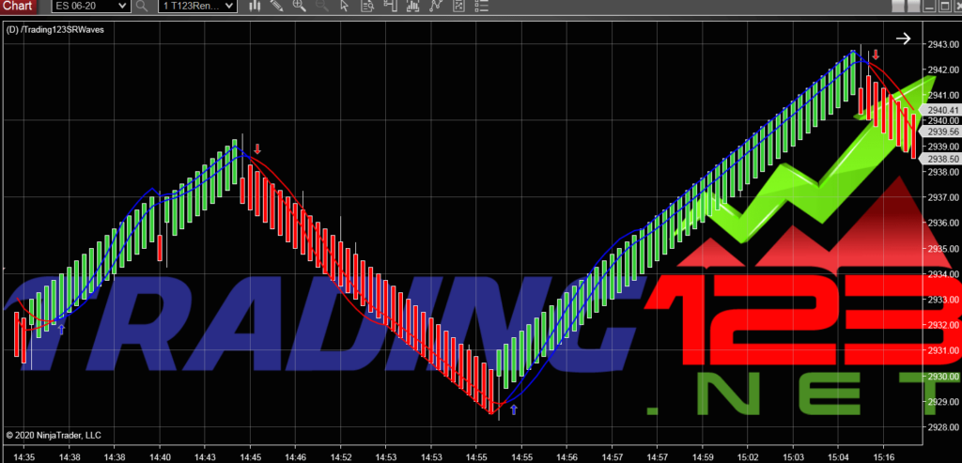The height and width of the screenshot is (463, 962).
Task: Select the red down arrow signal near 14:45
Action: [x=257, y=149]
